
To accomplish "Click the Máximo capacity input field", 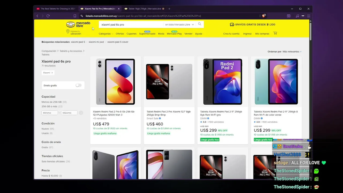I will pyautogui.click(x=69, y=113).
